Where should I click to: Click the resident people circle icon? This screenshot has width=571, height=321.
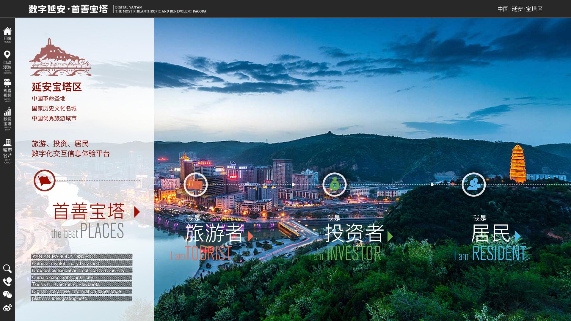coord(474,185)
